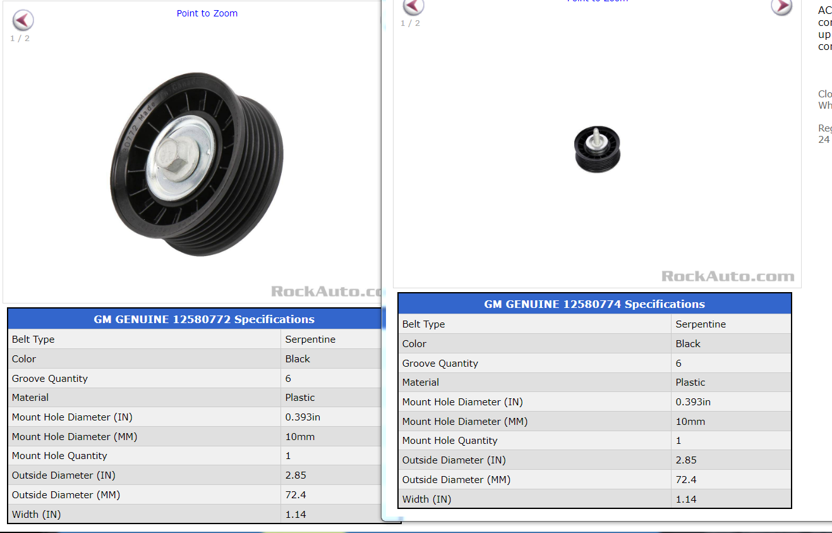The width and height of the screenshot is (832, 533).
Task: Select the 72.4 outside diameter value in the 12580772 table
Action: (296, 495)
